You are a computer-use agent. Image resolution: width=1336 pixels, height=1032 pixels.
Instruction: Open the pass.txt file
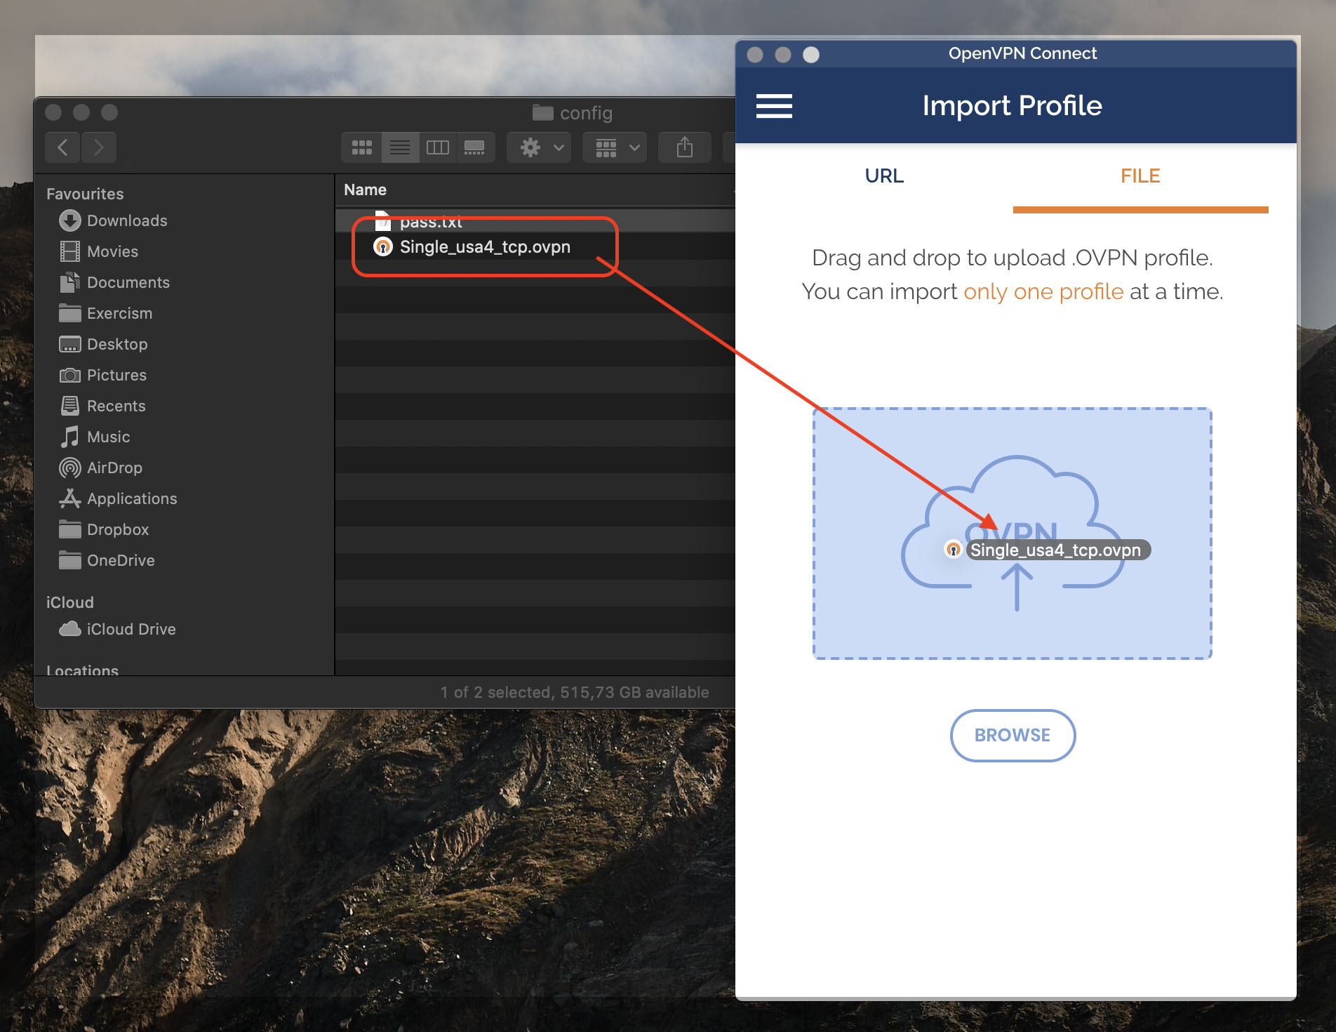[x=430, y=221]
